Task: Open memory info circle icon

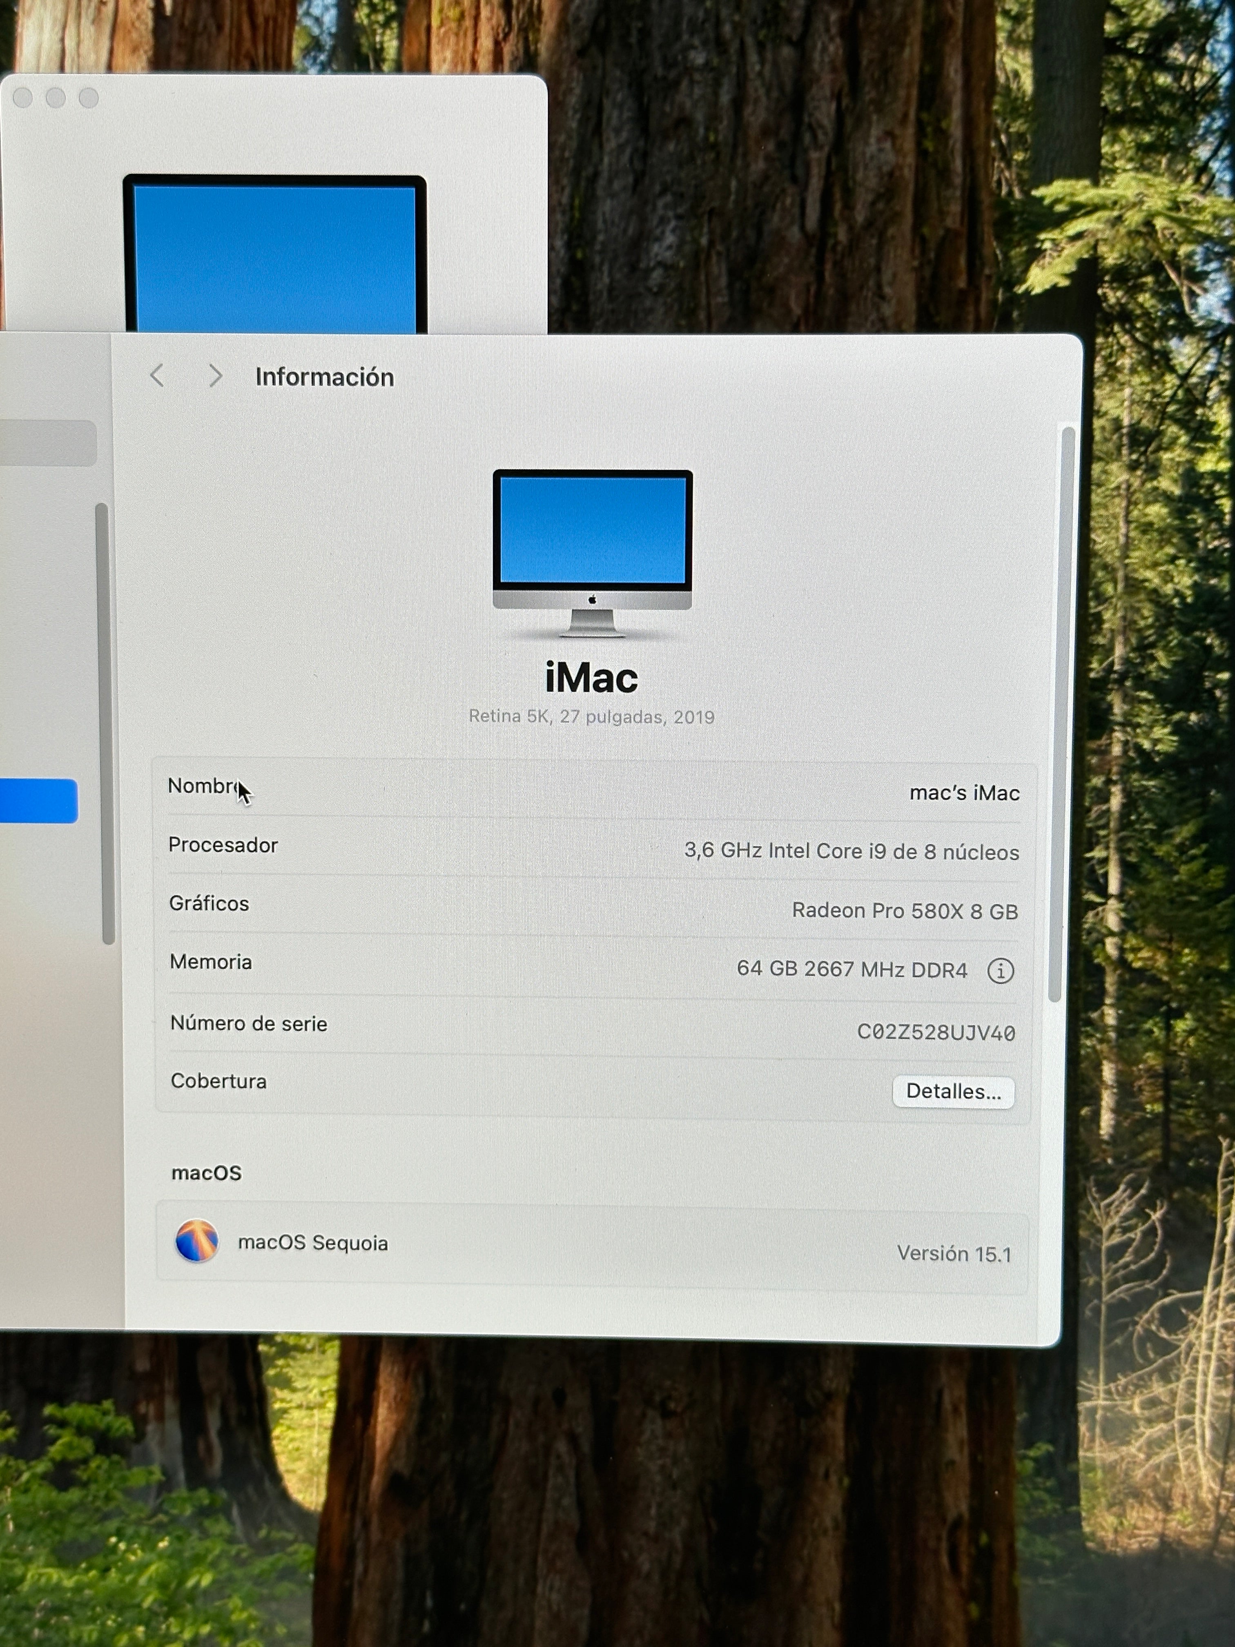Action: [x=1000, y=971]
